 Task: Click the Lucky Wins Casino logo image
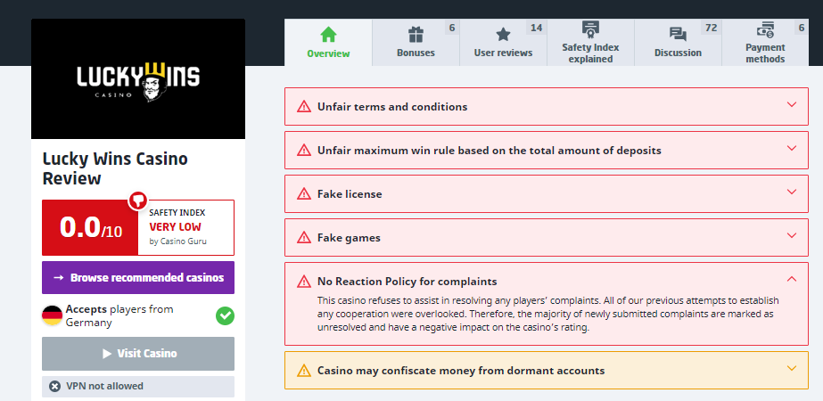click(x=138, y=79)
